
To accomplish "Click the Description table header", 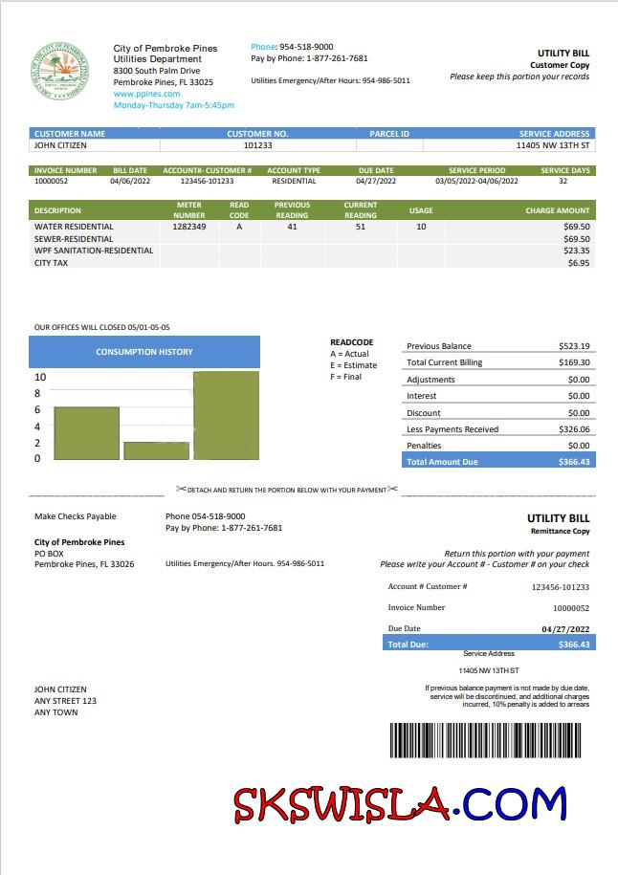I will pos(58,210).
